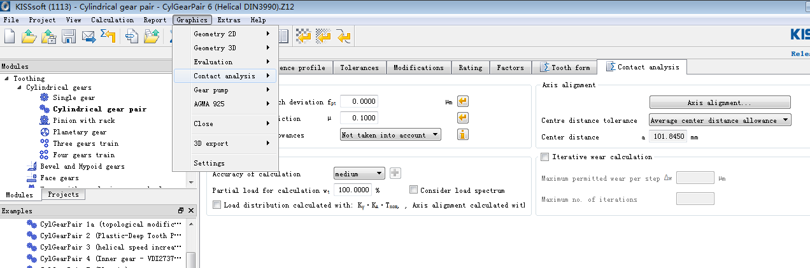This screenshot has height=268, width=810.
Task: Click the lined report page toolbar icon
Action: click(x=284, y=37)
